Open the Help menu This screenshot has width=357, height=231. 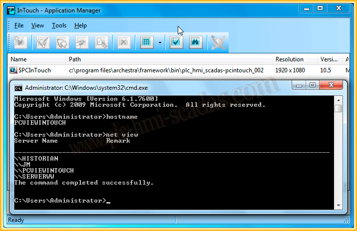[80, 25]
